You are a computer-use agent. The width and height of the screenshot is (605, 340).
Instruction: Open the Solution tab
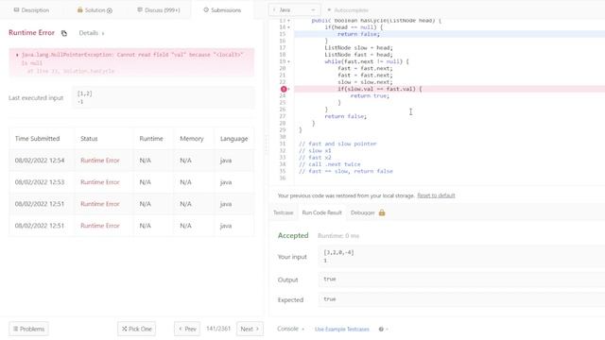pyautogui.click(x=95, y=10)
